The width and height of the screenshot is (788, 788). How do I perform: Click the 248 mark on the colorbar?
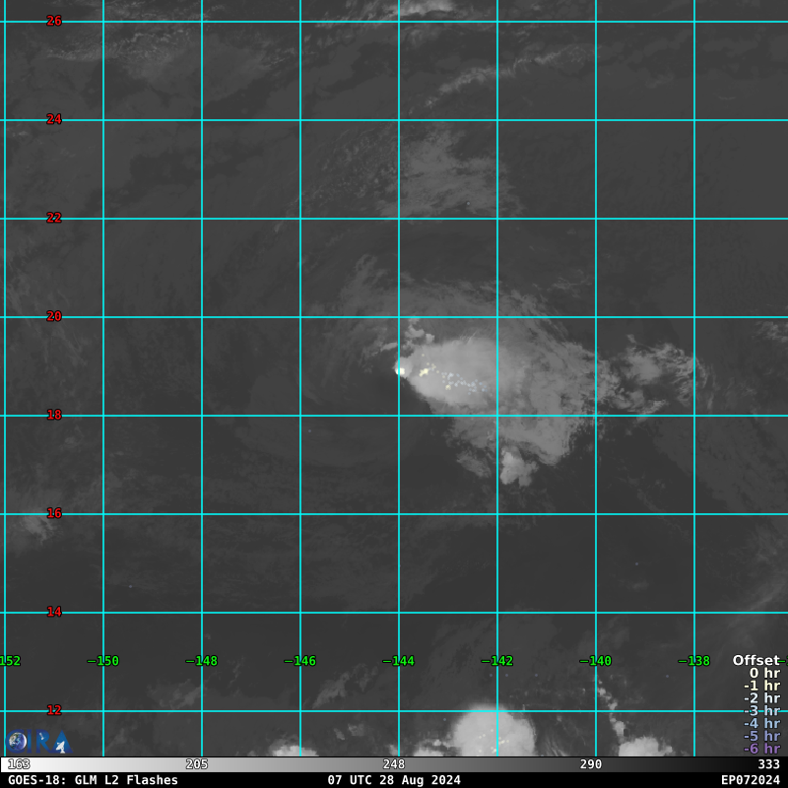pyautogui.click(x=394, y=764)
